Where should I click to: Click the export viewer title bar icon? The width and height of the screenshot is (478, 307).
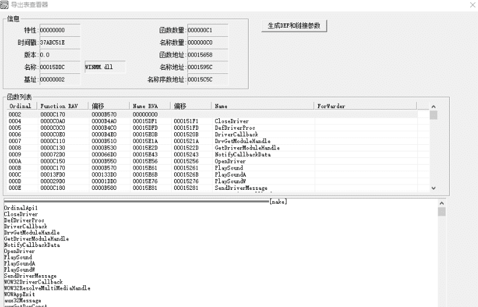[5, 5]
